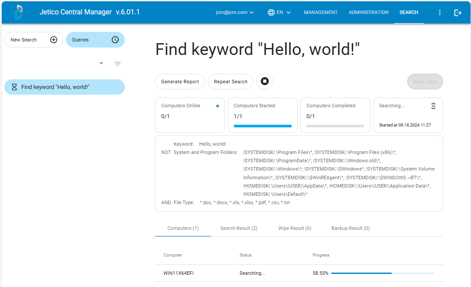Click the 58.55% progress value
This screenshot has width=471, height=287.
coord(320,273)
